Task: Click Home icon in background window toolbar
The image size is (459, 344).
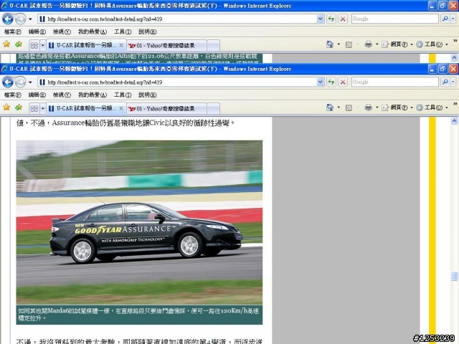Action: pyautogui.click(x=330, y=44)
